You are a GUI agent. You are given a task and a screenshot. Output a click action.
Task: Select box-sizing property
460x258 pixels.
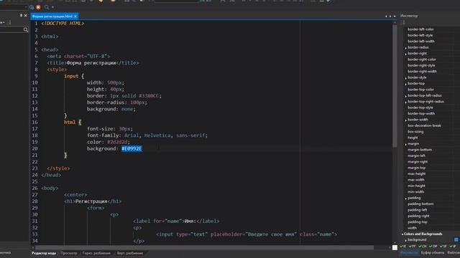point(415,132)
